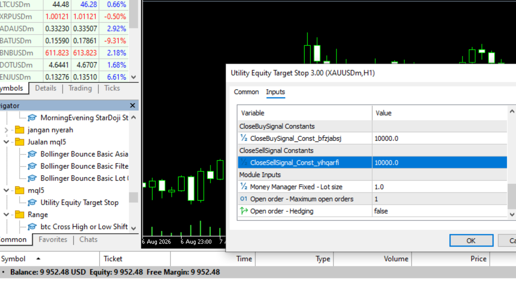
Task: Open the Details tab in Market Watch
Action: pos(46,88)
